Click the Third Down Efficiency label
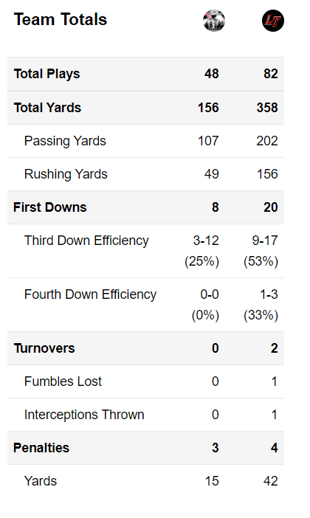310x518 pixels. (86, 241)
